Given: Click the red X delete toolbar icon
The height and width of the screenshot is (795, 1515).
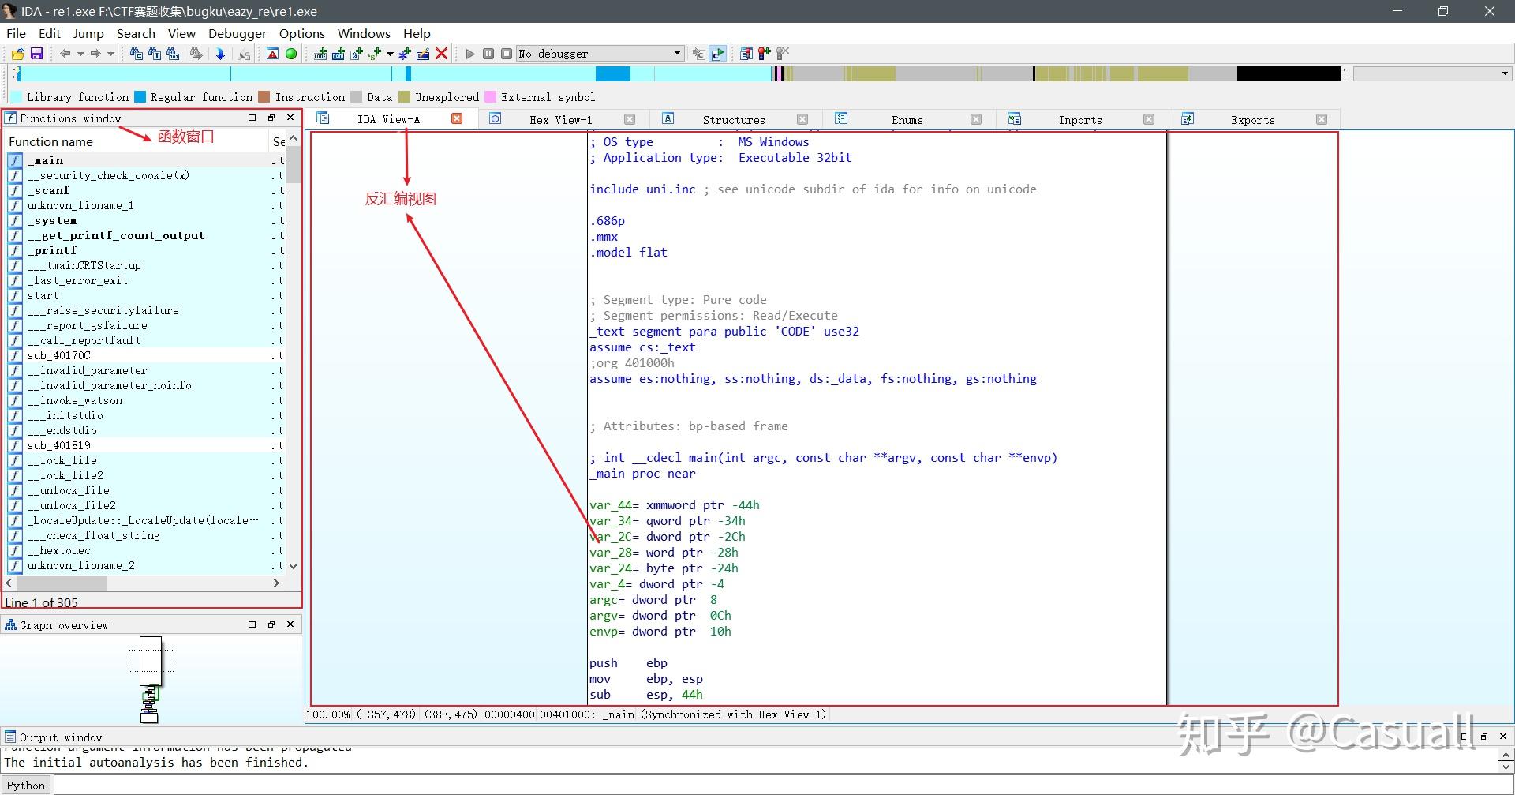Looking at the screenshot, I should (x=442, y=54).
